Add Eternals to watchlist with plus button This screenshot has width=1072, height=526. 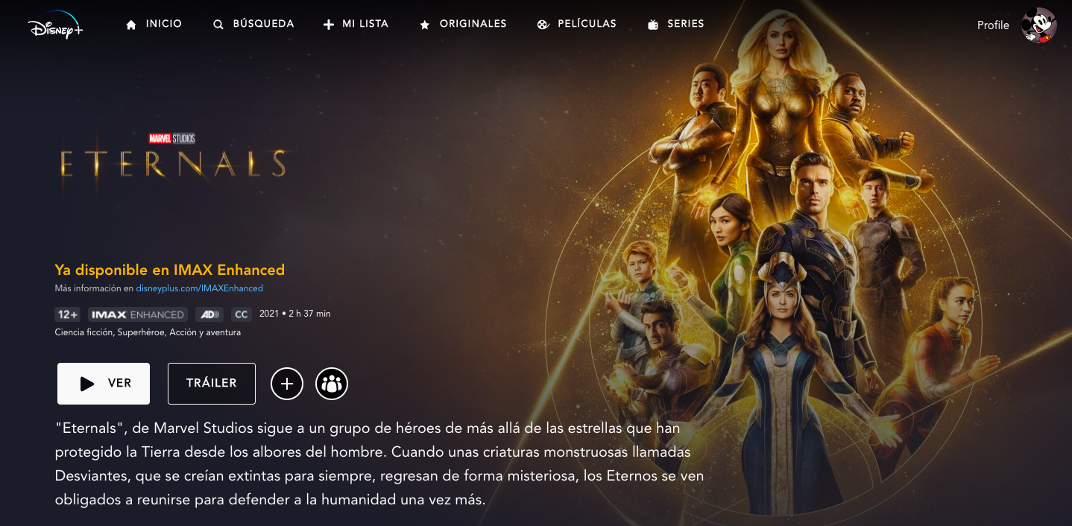(287, 384)
